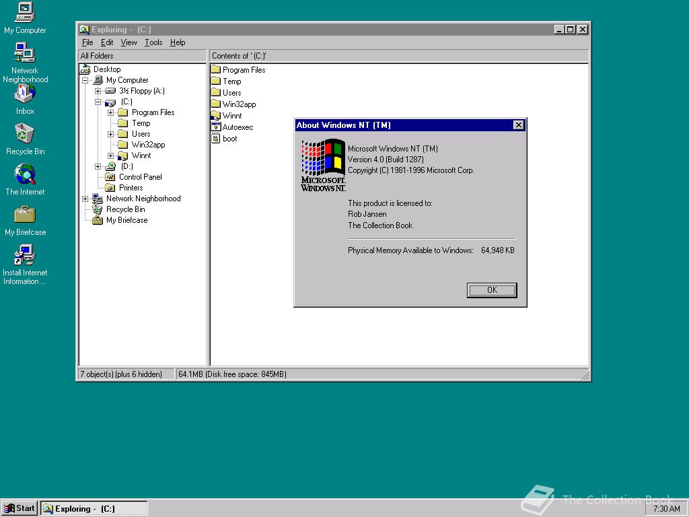Click Explorer icon in window title bar
The width and height of the screenshot is (689, 517).
click(x=84, y=30)
